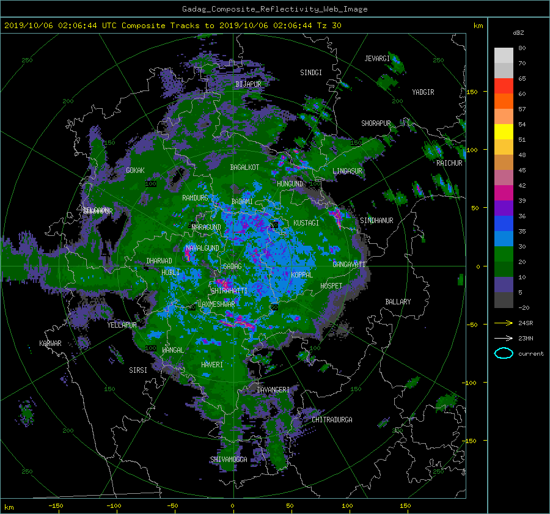
Task: Click the orange 60 dBZ color swatch
Action: tap(504, 101)
